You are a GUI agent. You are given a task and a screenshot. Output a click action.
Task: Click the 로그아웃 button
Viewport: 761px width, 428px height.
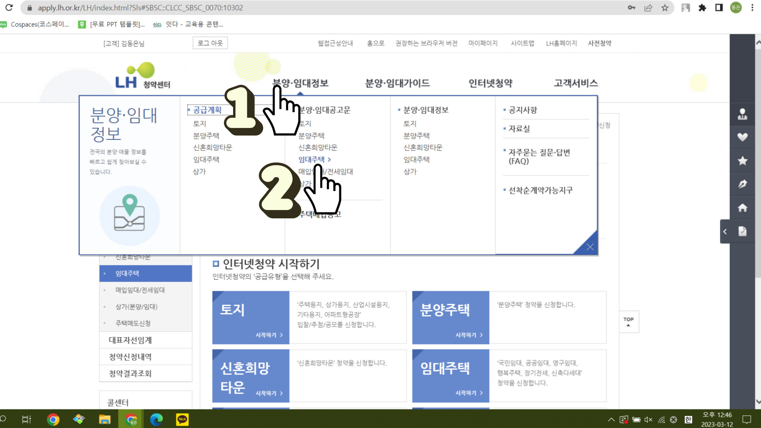coord(210,43)
